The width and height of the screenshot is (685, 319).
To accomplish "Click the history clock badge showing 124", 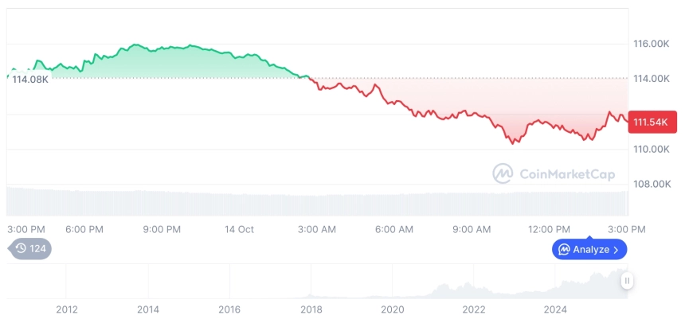I will pos(31,248).
